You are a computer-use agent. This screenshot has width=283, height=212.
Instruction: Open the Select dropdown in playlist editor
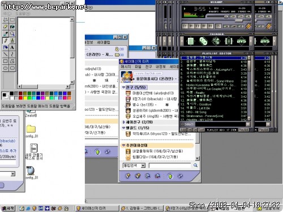[248, 124]
